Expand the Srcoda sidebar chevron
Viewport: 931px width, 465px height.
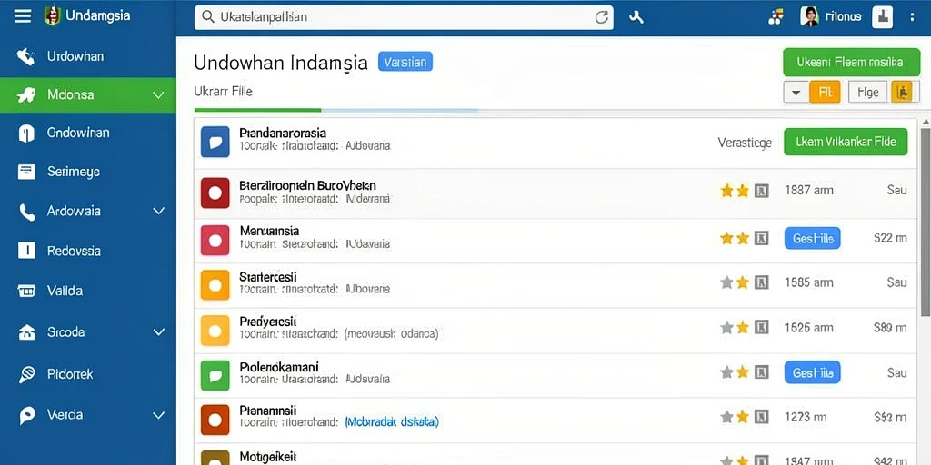pos(158,332)
